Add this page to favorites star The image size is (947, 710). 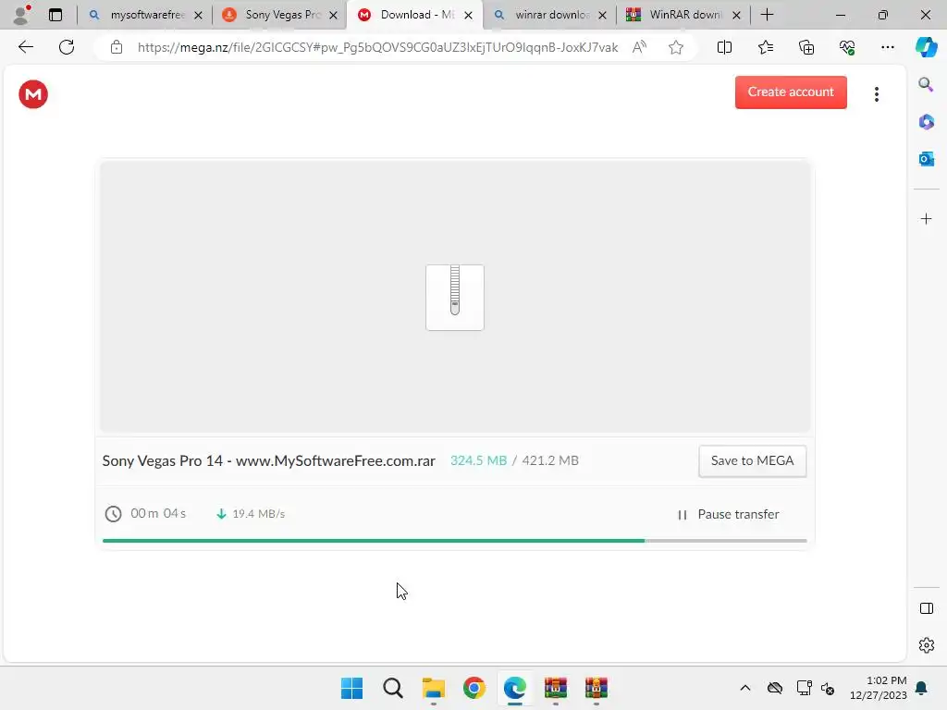tap(676, 47)
